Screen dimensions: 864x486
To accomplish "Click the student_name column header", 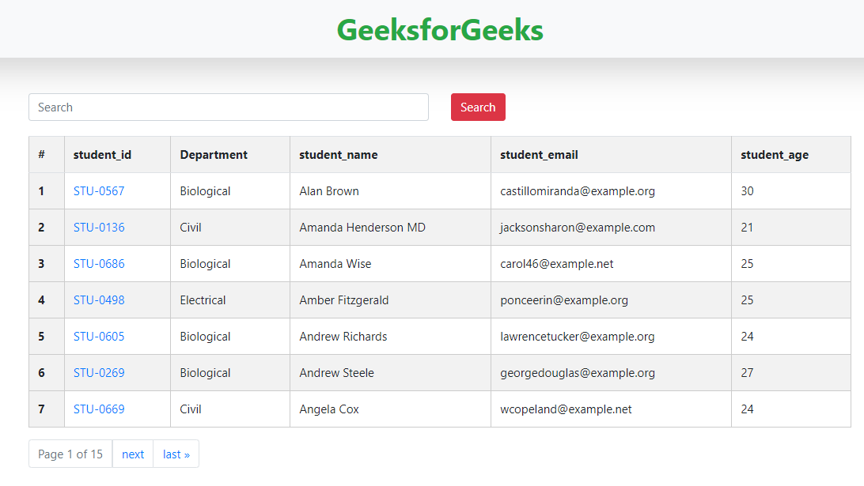I will tap(339, 155).
